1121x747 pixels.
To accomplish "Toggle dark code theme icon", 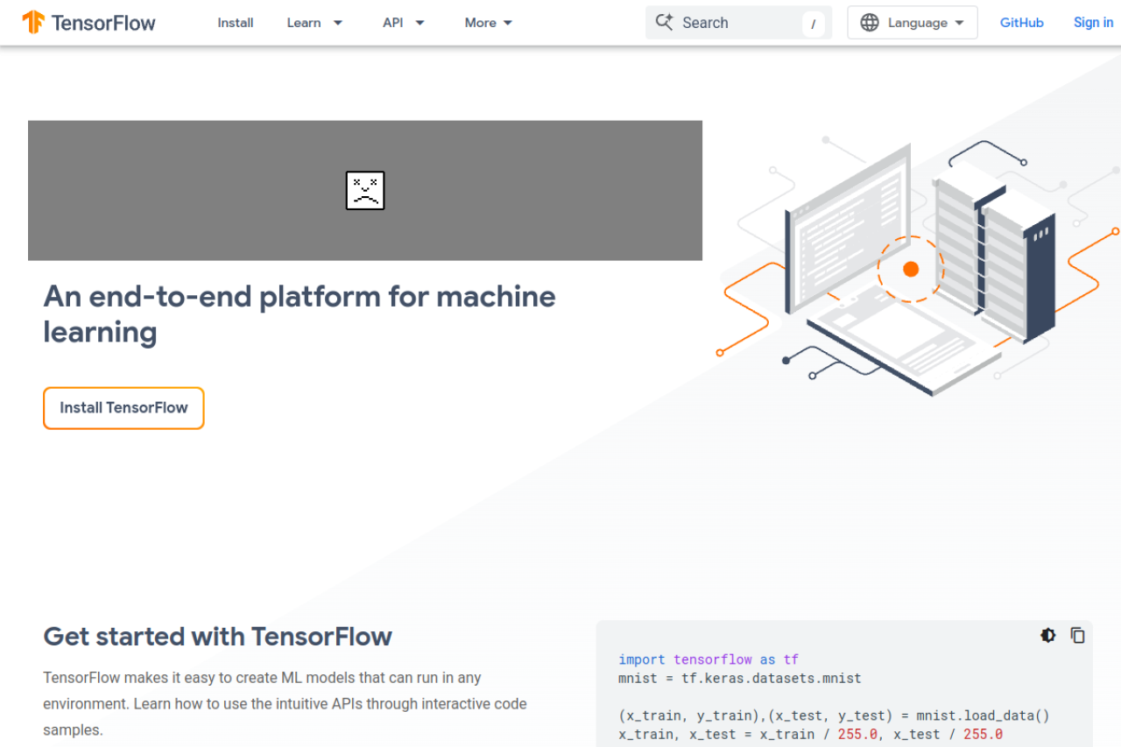I will click(x=1048, y=636).
